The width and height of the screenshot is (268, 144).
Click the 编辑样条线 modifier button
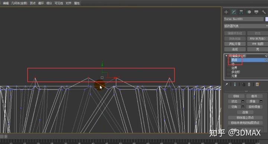tap(235, 33)
